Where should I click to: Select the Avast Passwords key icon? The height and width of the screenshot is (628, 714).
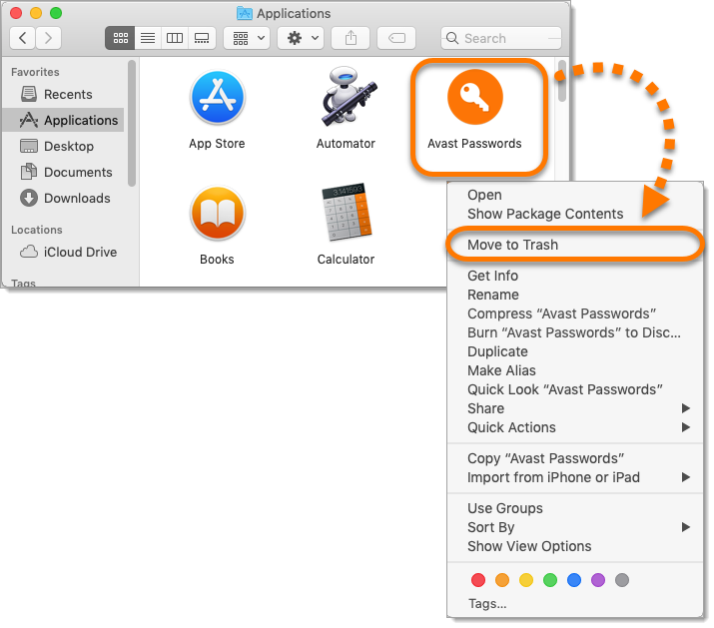click(x=475, y=97)
